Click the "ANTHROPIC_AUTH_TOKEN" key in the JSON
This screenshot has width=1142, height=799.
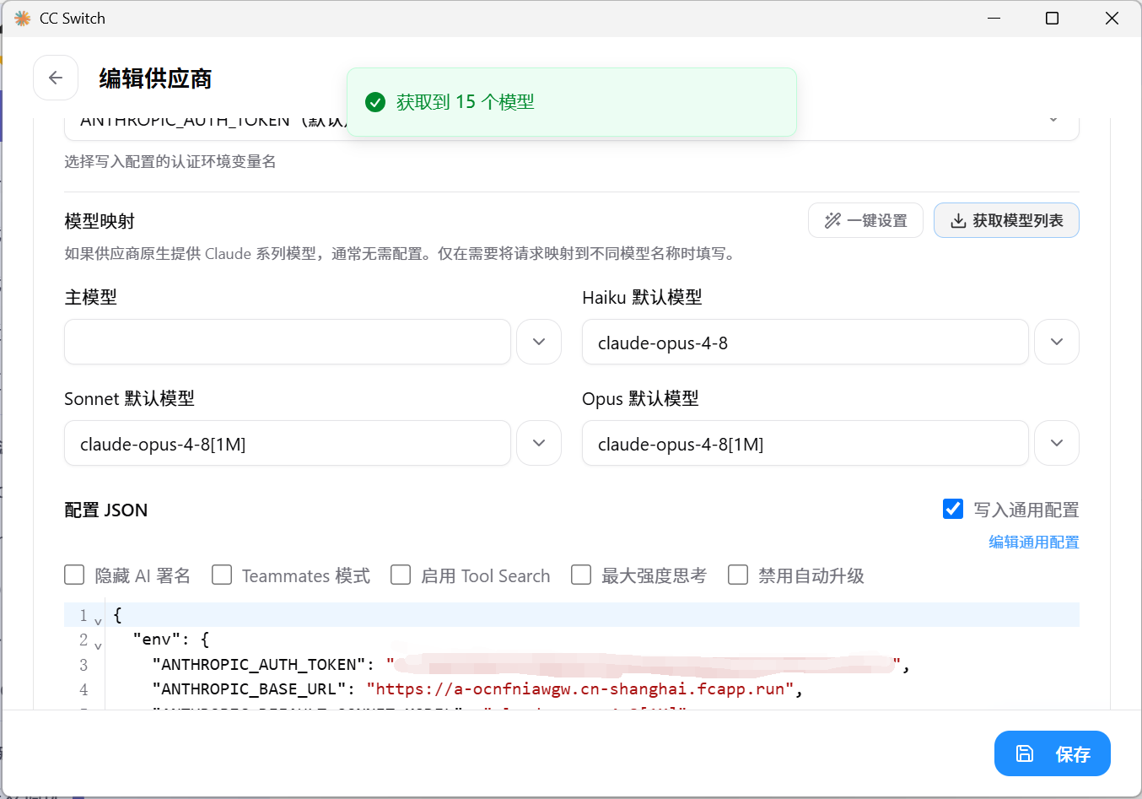[x=259, y=665]
